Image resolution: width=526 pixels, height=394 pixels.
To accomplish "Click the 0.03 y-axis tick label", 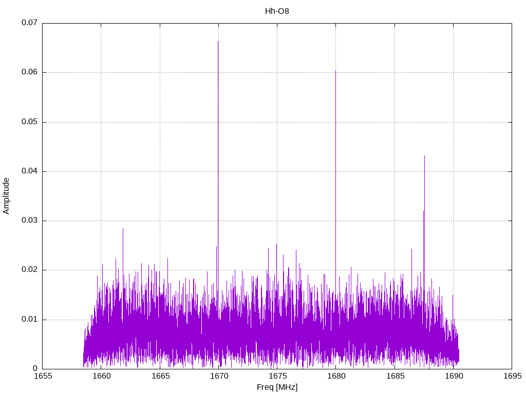I will click(29, 221).
